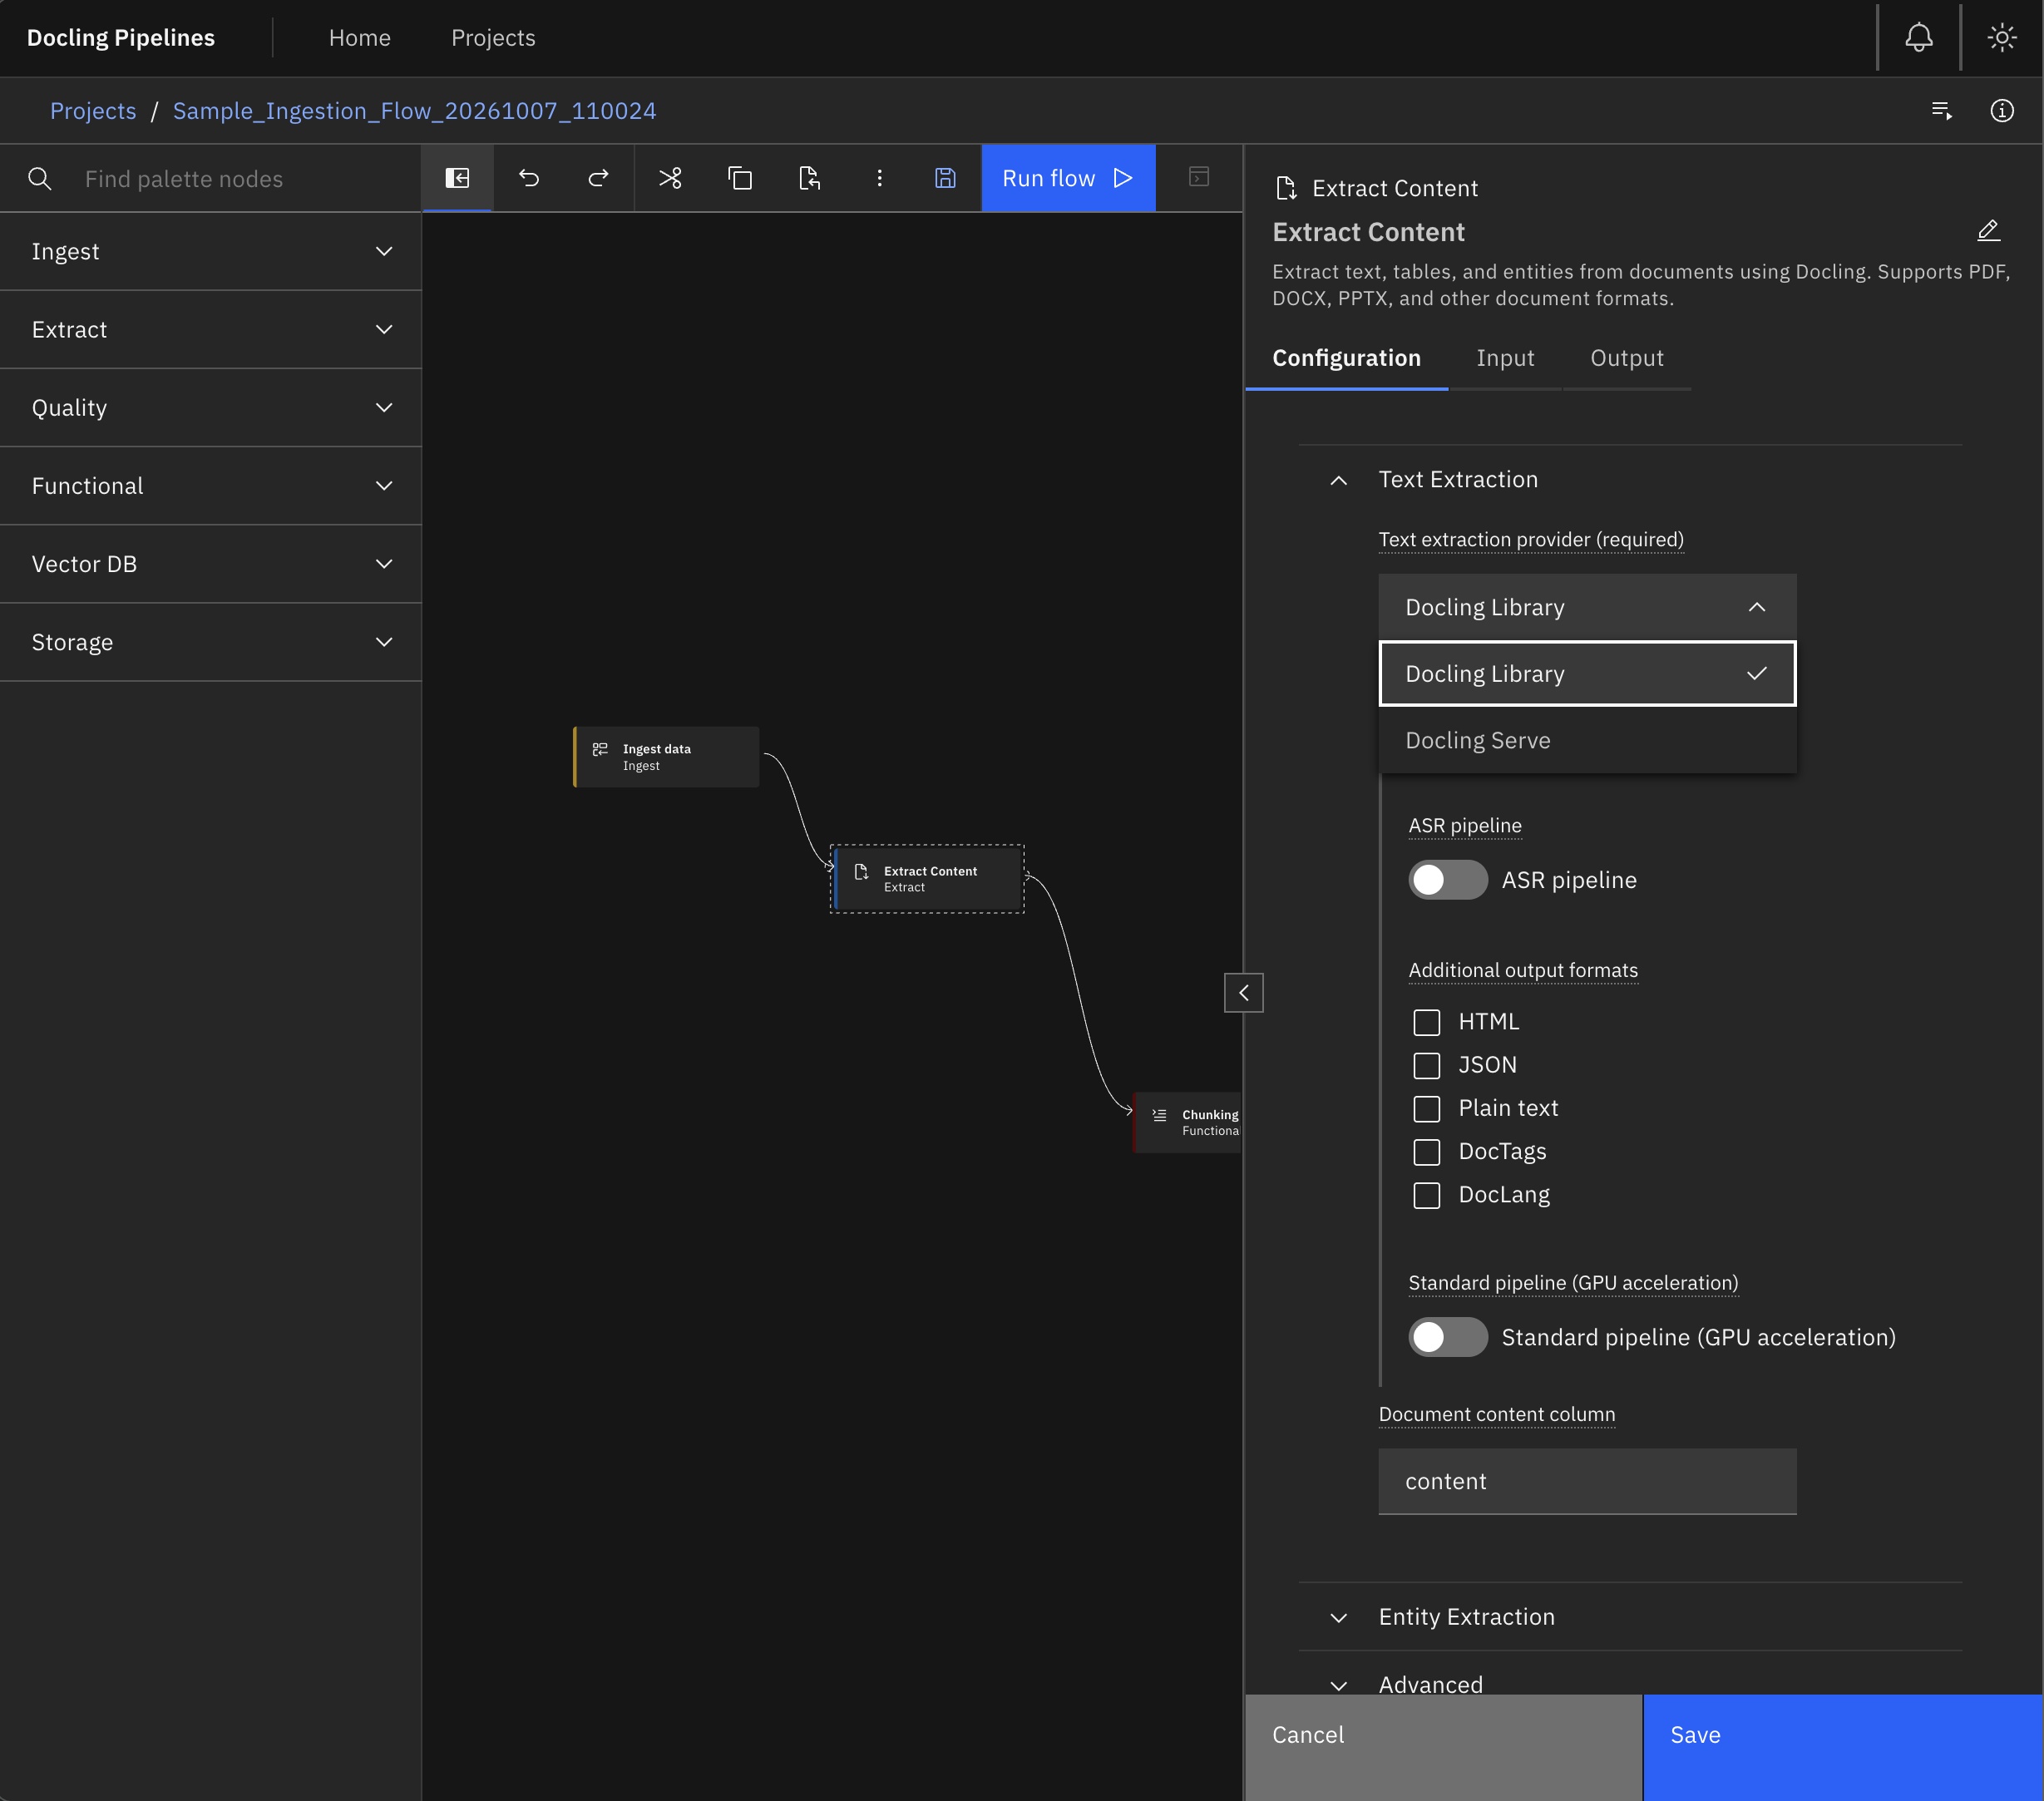Open the information icon in breadcrumb bar

[2001, 111]
